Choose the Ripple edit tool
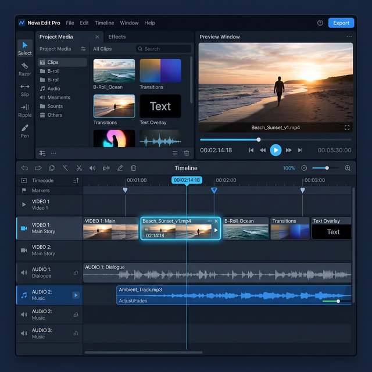This screenshot has width=372, height=372. tap(24, 110)
